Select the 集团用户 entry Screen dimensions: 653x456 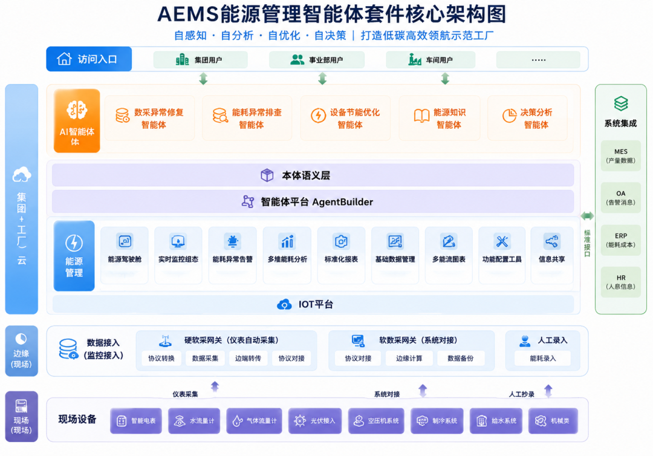(201, 59)
